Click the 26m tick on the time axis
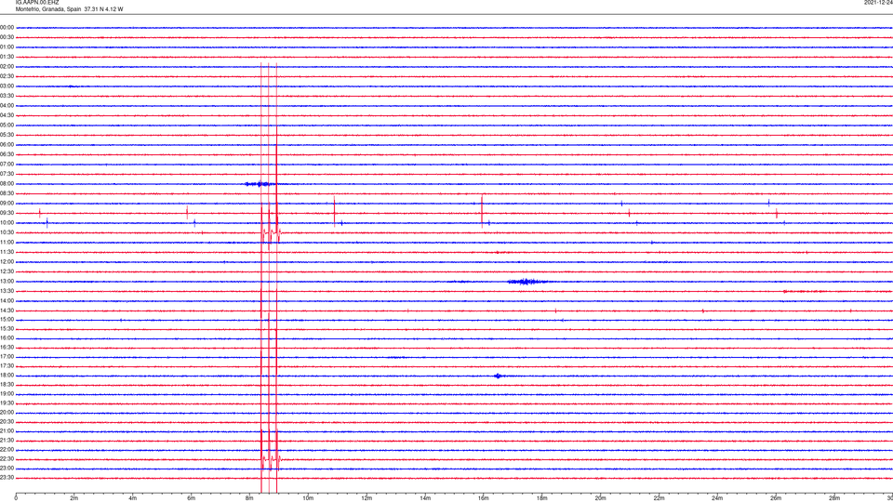This screenshot has width=893, height=502. tap(776, 498)
